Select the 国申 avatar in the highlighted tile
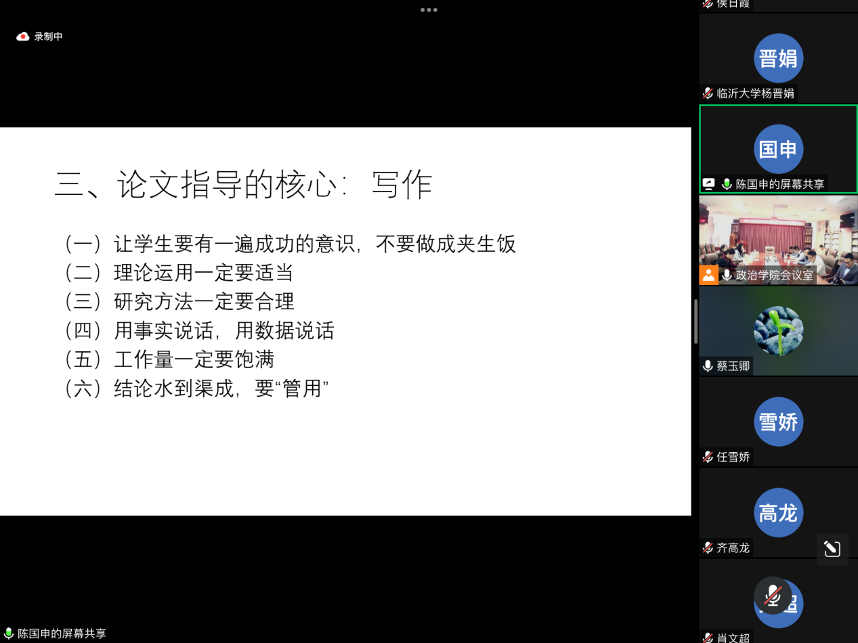This screenshot has height=643, width=858. 778,149
